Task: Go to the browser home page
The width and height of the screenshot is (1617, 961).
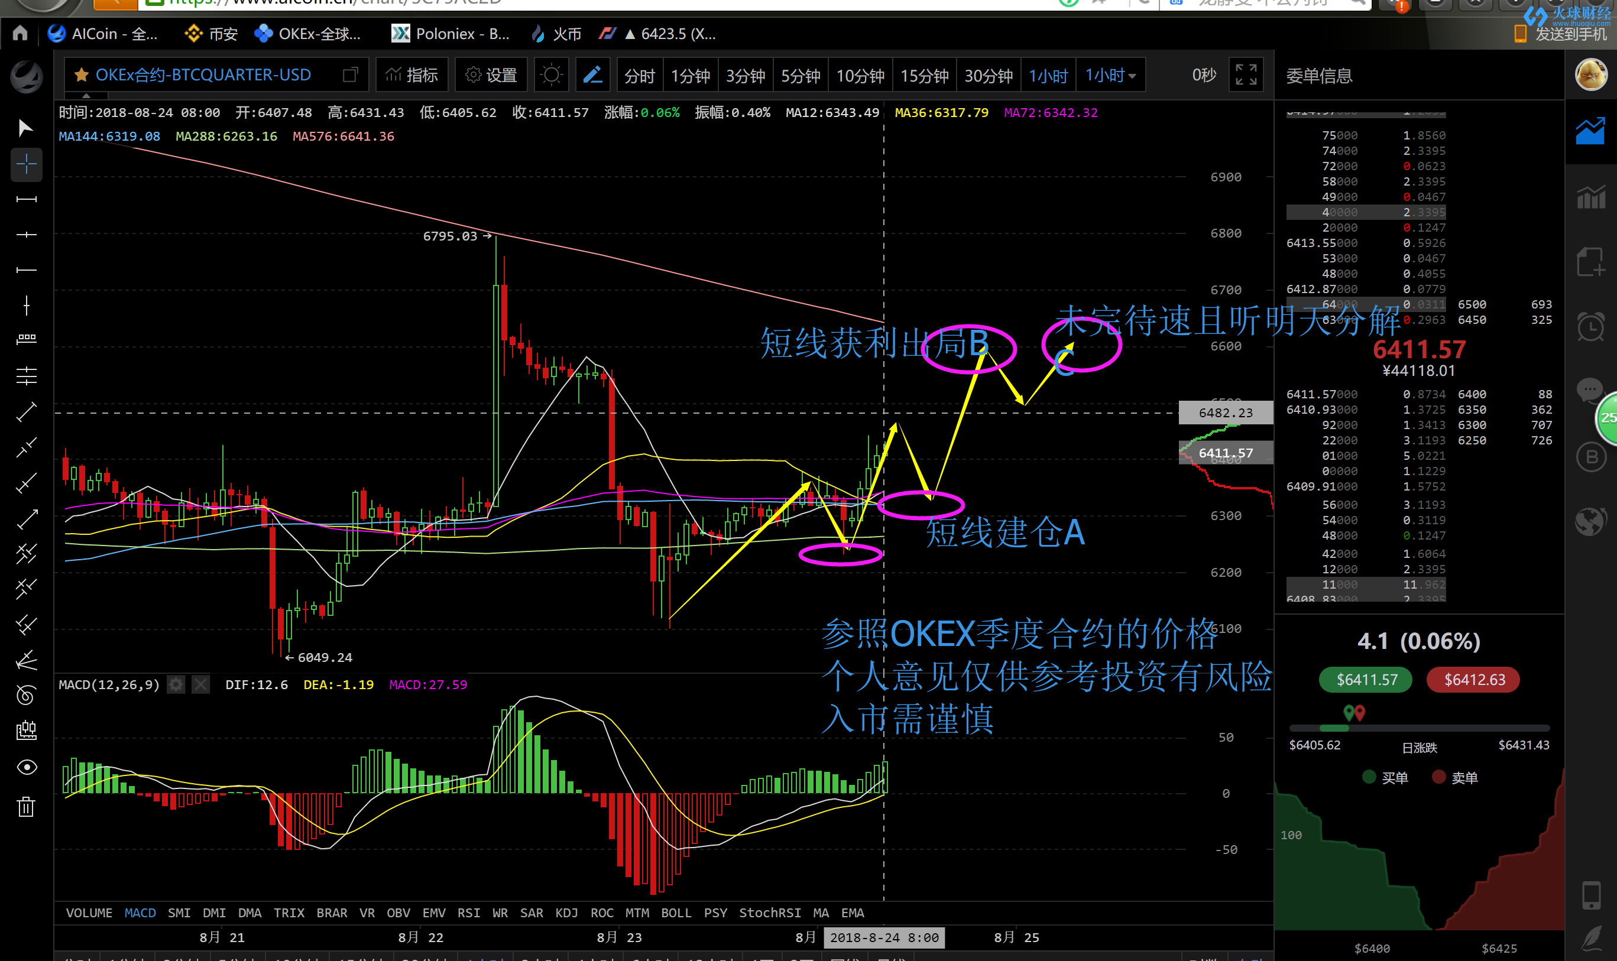Action: 20,33
